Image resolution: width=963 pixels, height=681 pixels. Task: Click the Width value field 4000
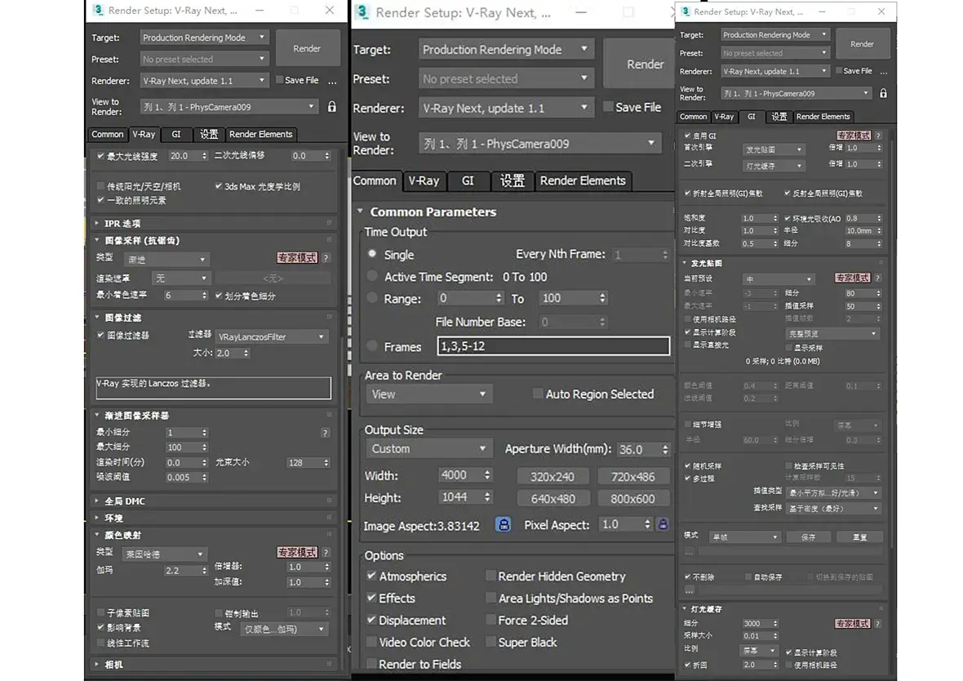click(459, 475)
